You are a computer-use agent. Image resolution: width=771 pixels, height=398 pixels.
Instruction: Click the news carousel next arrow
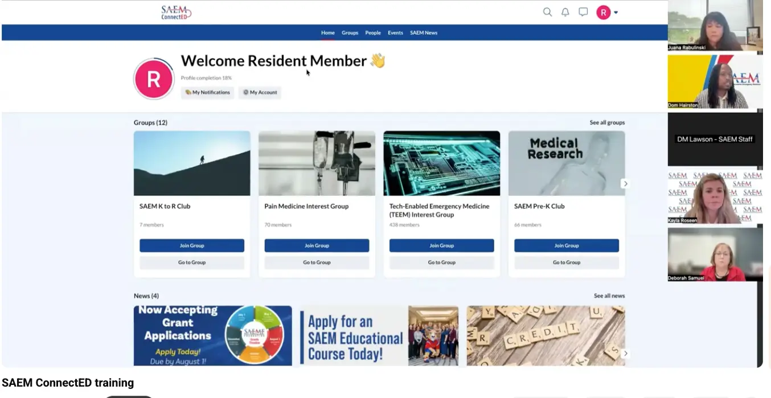pyautogui.click(x=625, y=354)
